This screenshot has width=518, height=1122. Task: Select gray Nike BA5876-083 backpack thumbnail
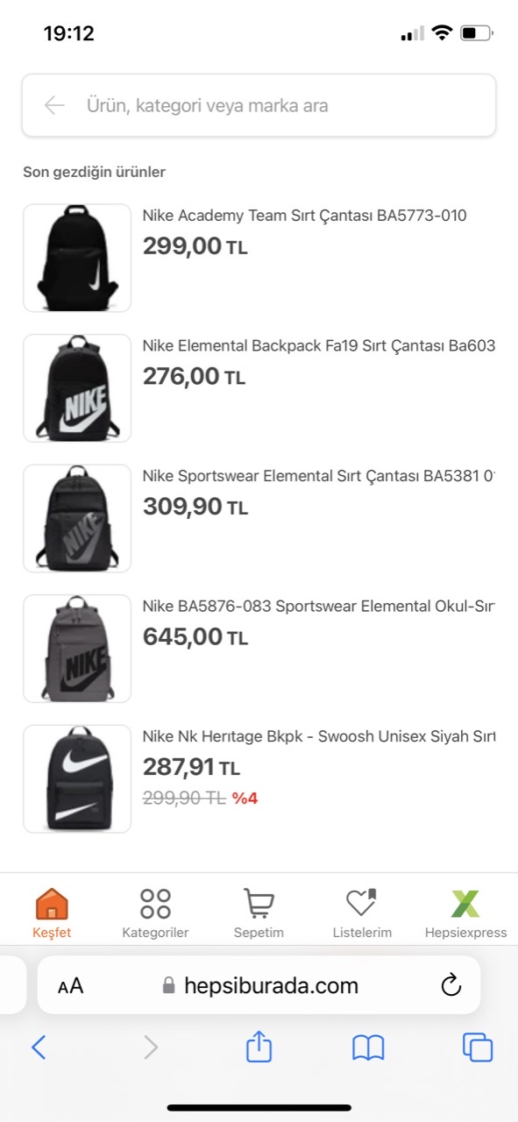[77, 648]
